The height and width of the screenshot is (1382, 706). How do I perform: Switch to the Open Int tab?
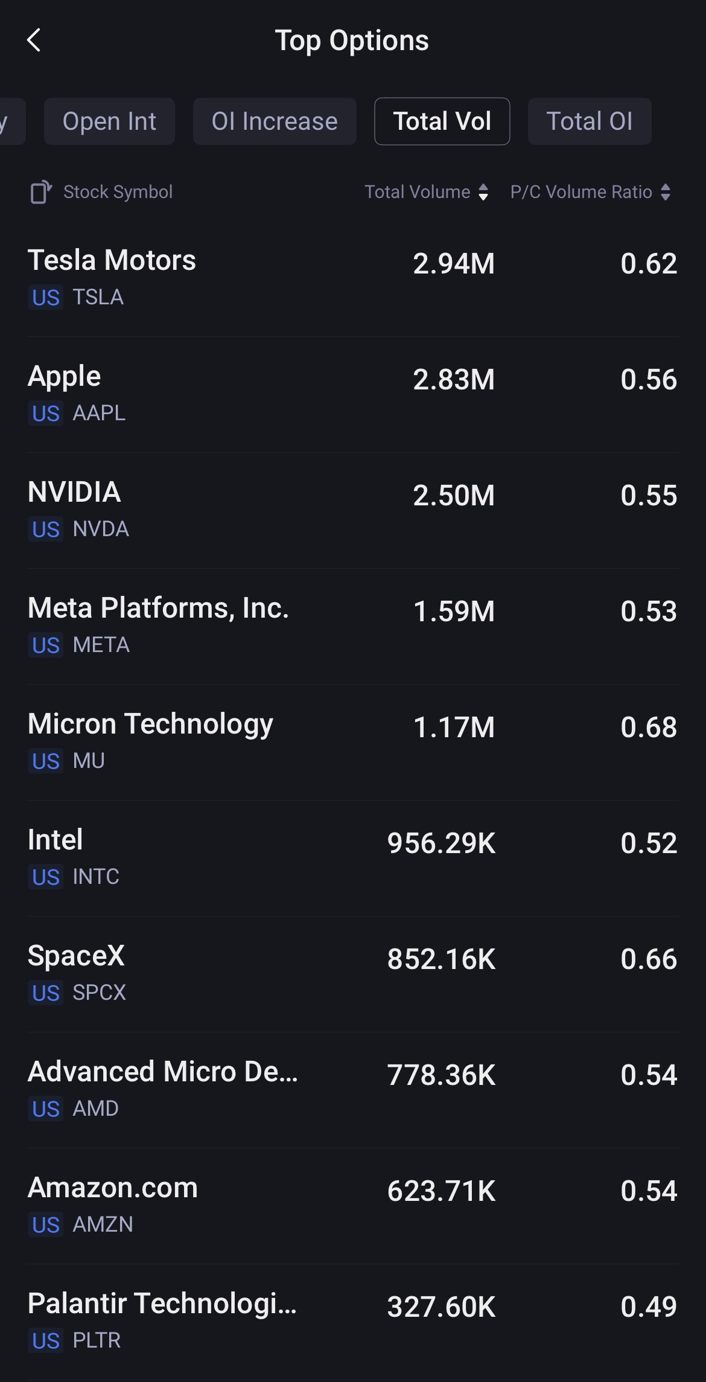point(109,121)
